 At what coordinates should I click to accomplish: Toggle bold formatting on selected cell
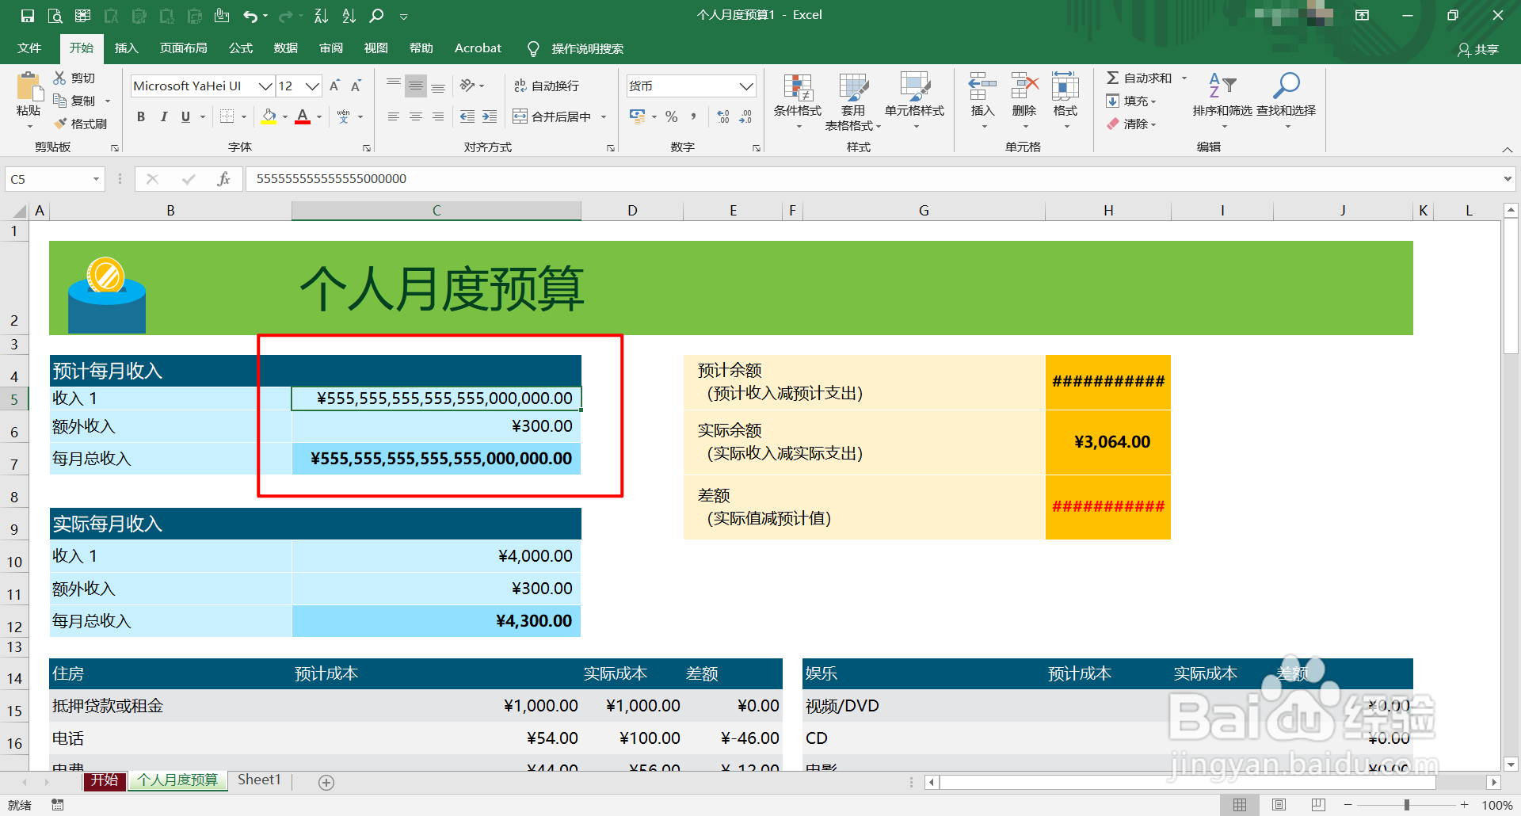pos(140,116)
